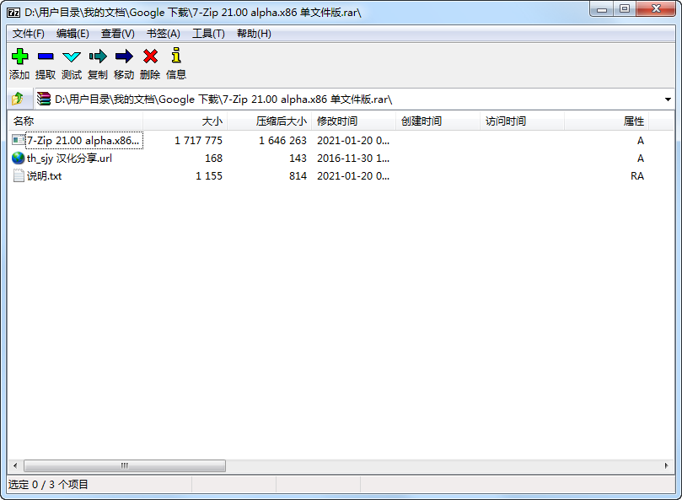Select the file name 说明.txt
Image resolution: width=682 pixels, height=500 pixels.
(45, 176)
